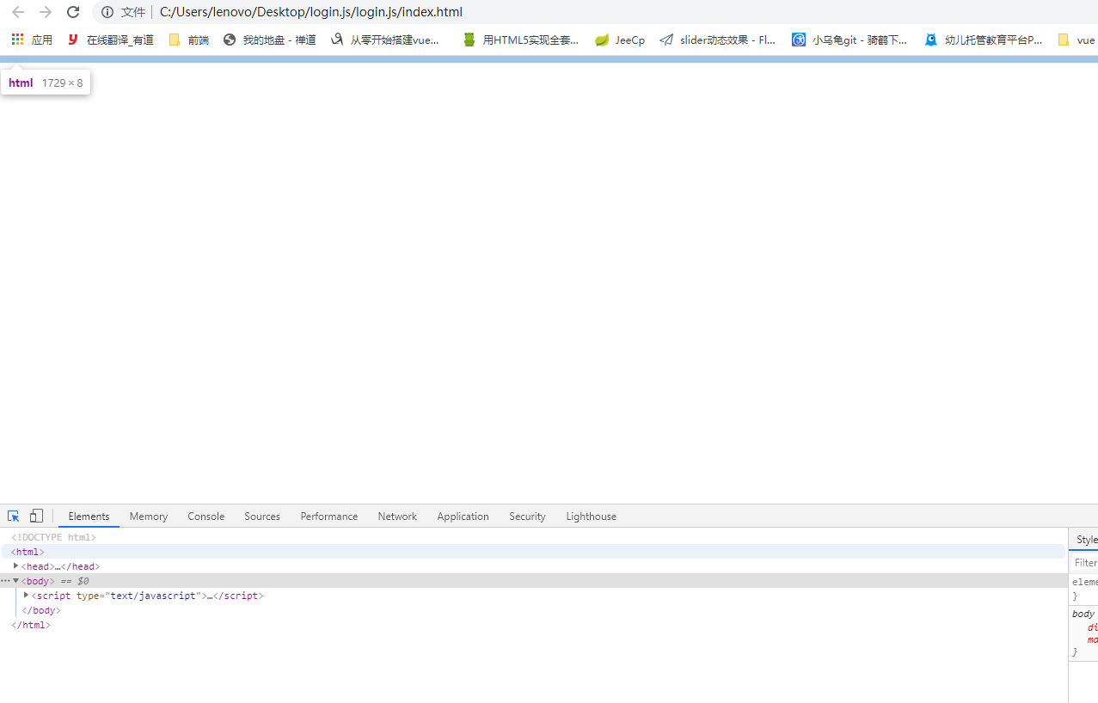This screenshot has width=1098, height=703.
Task: Expand the <script> node triangle
Action: click(x=26, y=596)
